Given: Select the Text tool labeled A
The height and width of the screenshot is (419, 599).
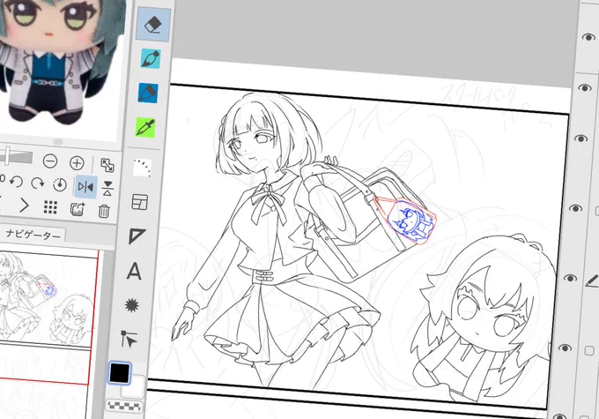Looking at the screenshot, I should coord(134,271).
